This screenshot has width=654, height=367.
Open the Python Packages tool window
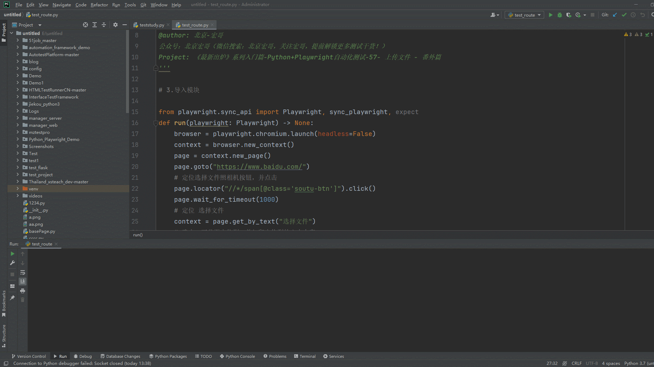[168, 356]
